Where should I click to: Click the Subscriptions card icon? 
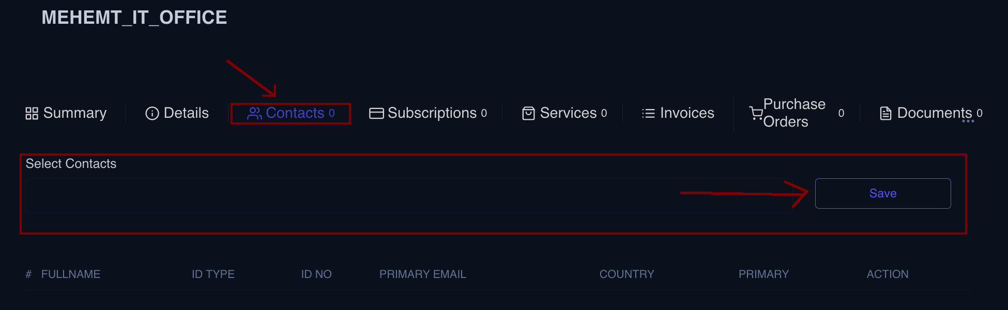coord(376,113)
